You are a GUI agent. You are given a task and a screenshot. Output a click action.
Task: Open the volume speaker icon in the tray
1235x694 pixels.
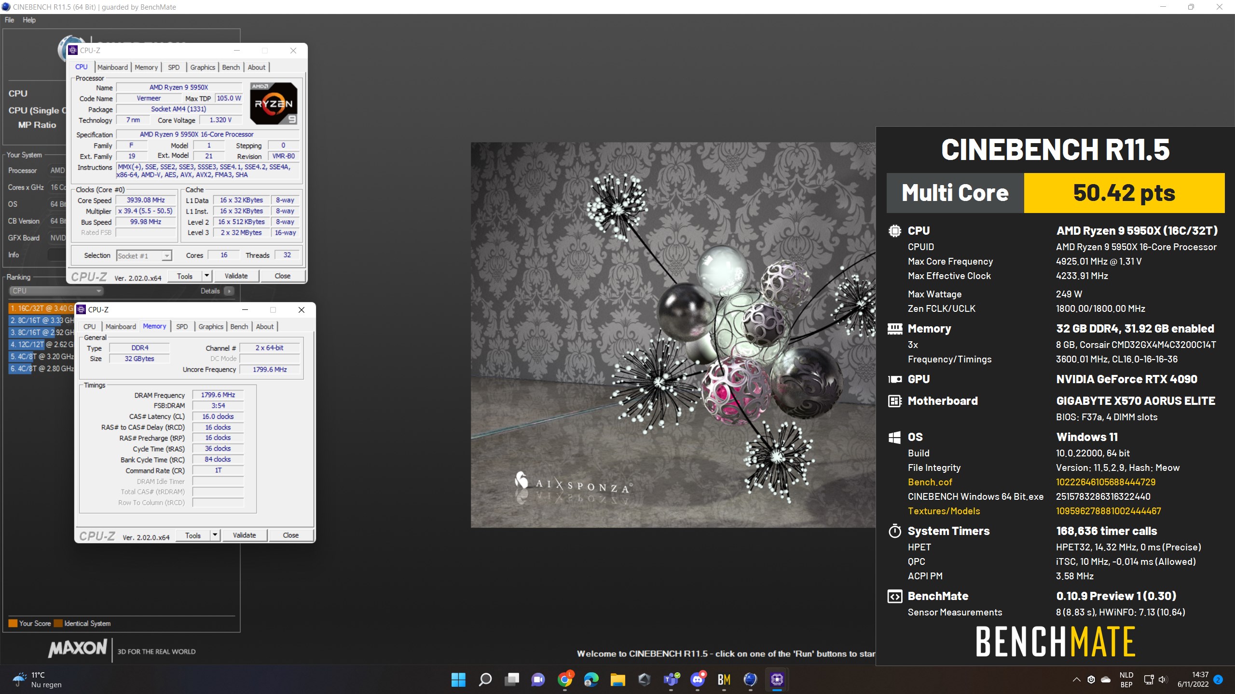click(x=1163, y=680)
